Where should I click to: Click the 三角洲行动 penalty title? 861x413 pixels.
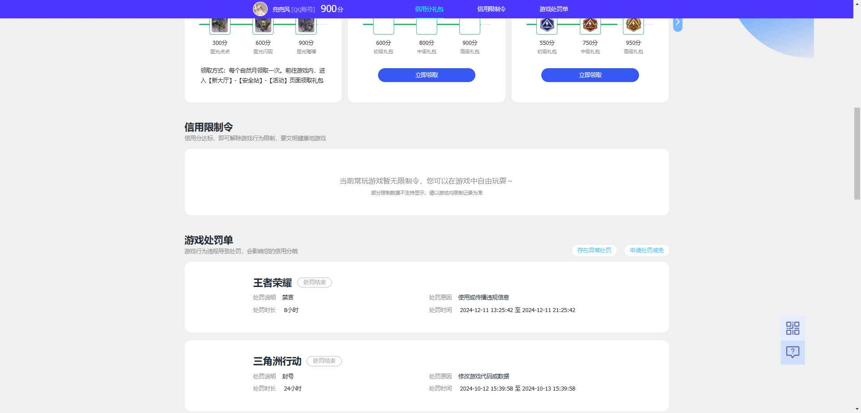[277, 361]
